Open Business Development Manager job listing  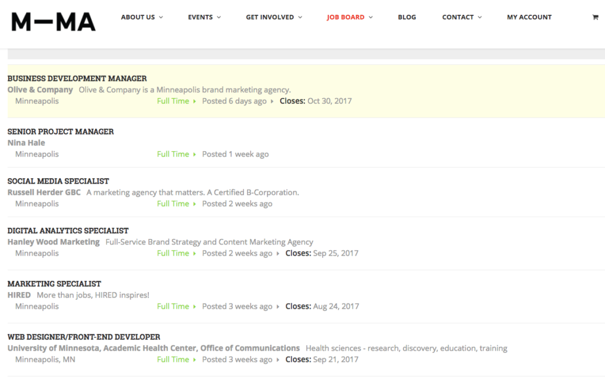coord(77,79)
